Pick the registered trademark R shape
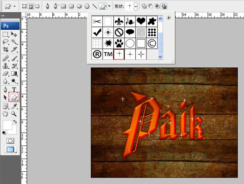 click(x=97, y=54)
